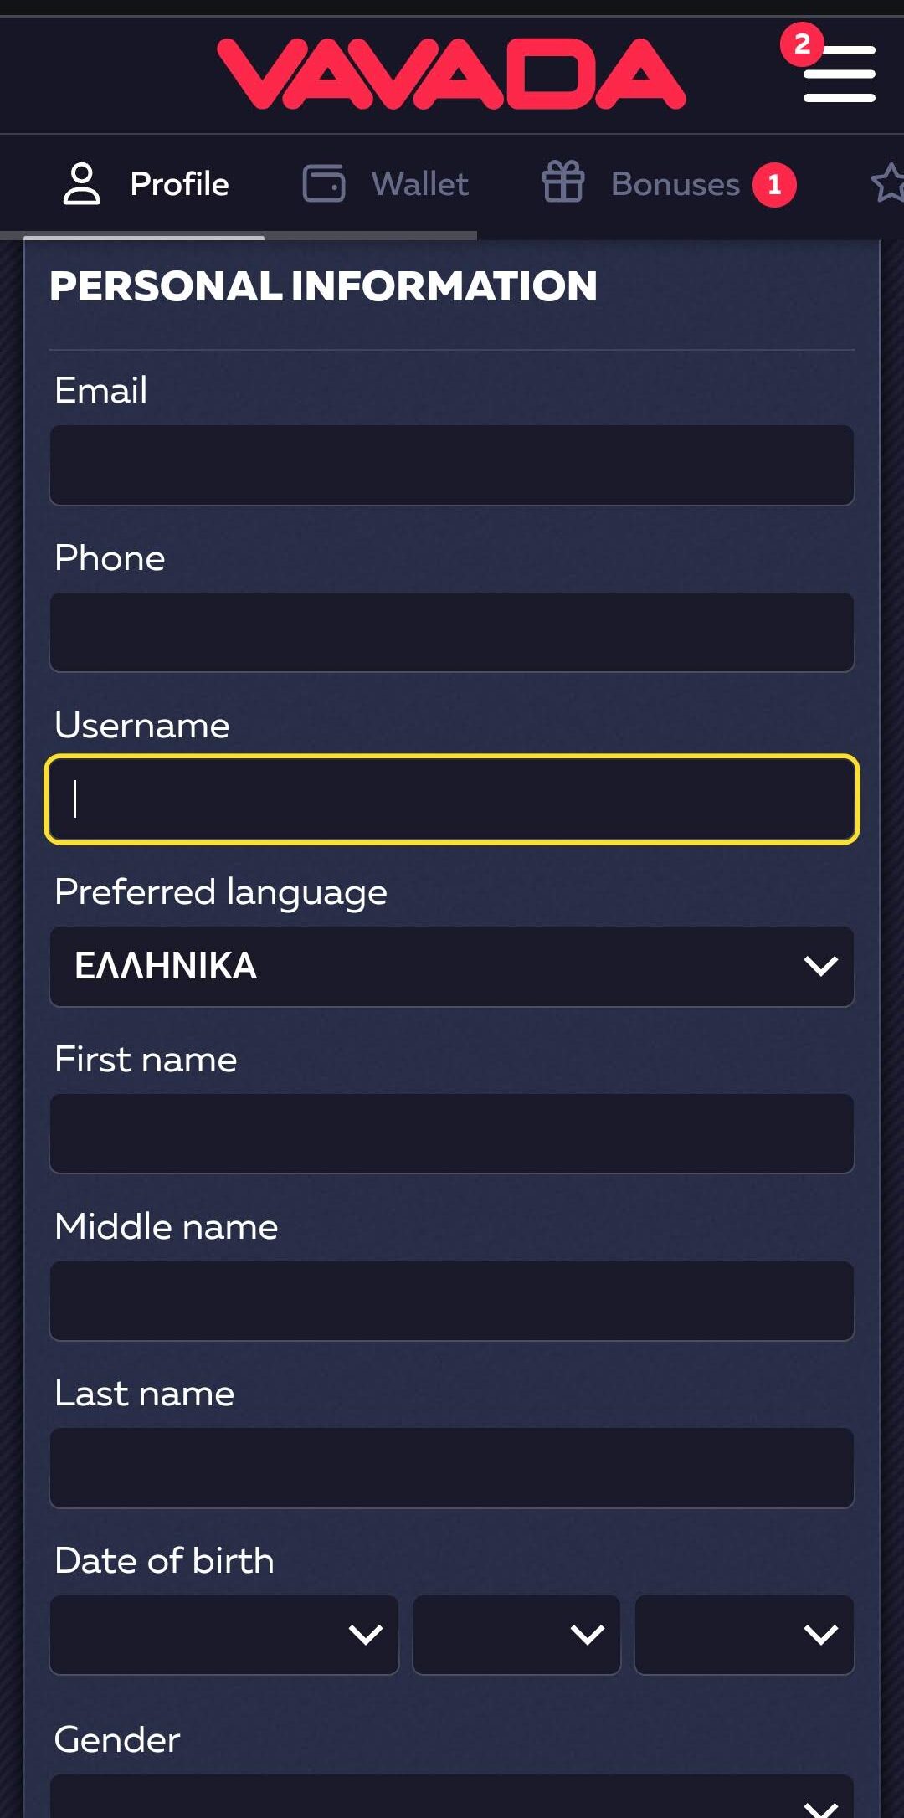This screenshot has width=904, height=1818.
Task: Focus the Email input field
Action: [452, 465]
